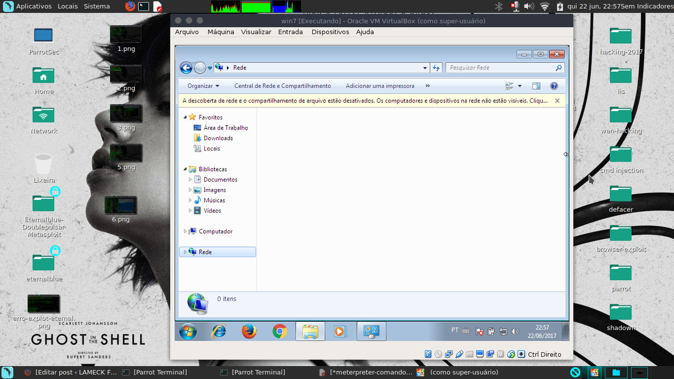Open the Dispositivos menu in VirtualBox
Screen dimensions: 674x379
(x=330, y=32)
